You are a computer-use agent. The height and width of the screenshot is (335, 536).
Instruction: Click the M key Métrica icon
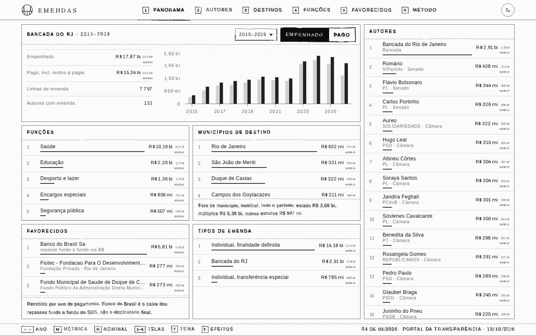tap(57, 329)
